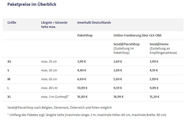Click the 16,80 € PaketShop price

(82, 97)
